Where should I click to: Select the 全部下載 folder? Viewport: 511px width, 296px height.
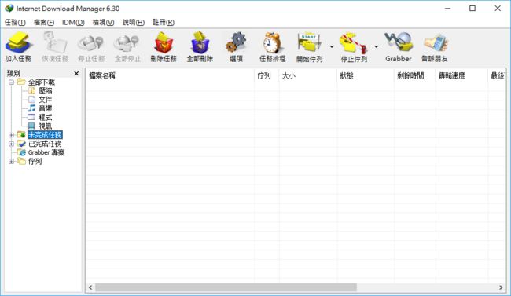point(42,82)
